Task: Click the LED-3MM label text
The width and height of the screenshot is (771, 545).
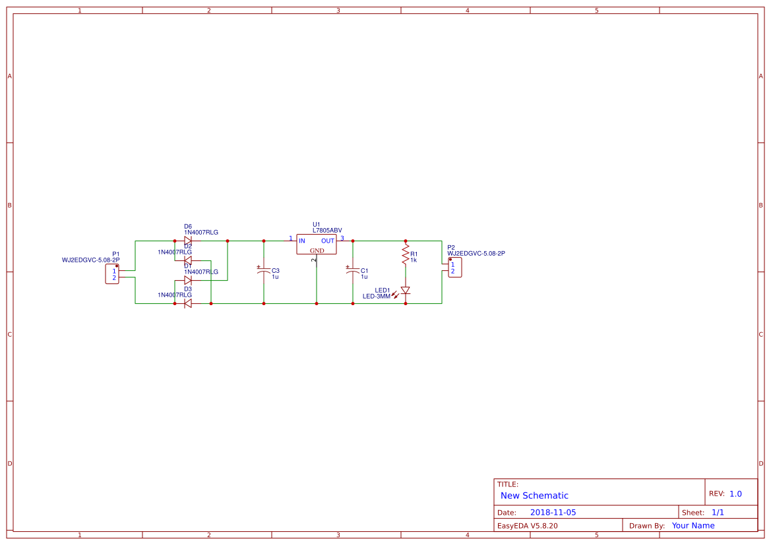Action: pyautogui.click(x=376, y=297)
